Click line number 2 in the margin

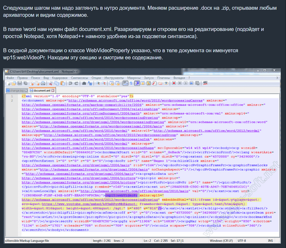pos(12,100)
